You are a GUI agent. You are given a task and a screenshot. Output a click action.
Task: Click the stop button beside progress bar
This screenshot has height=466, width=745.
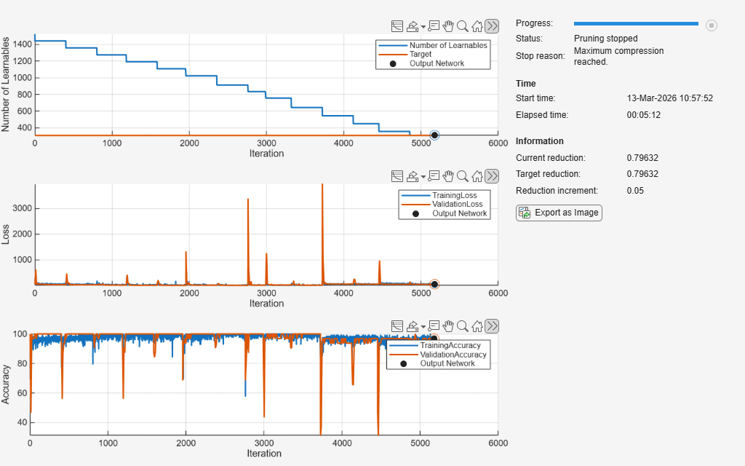pyautogui.click(x=712, y=25)
